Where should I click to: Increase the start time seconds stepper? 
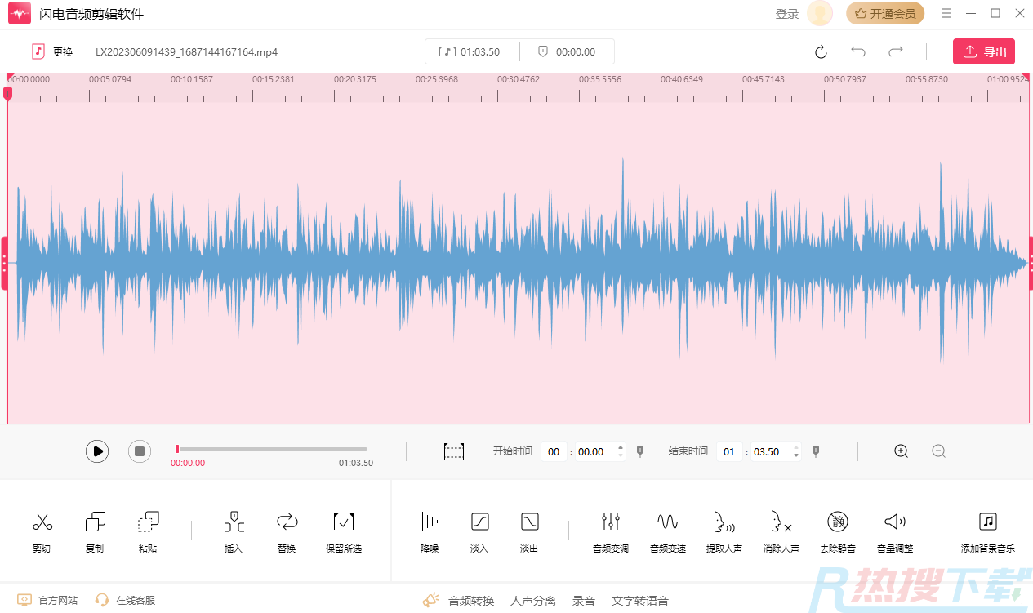(x=621, y=447)
